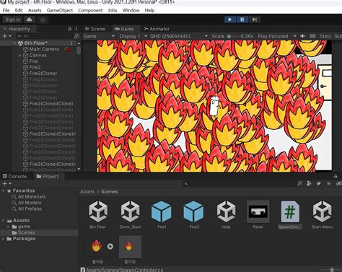Open the 6th Floor scene three-dot menu
This screenshot has width=342, height=272.
(x=71, y=43)
